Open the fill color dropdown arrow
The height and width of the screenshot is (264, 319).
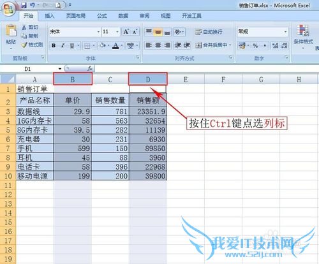(108, 45)
